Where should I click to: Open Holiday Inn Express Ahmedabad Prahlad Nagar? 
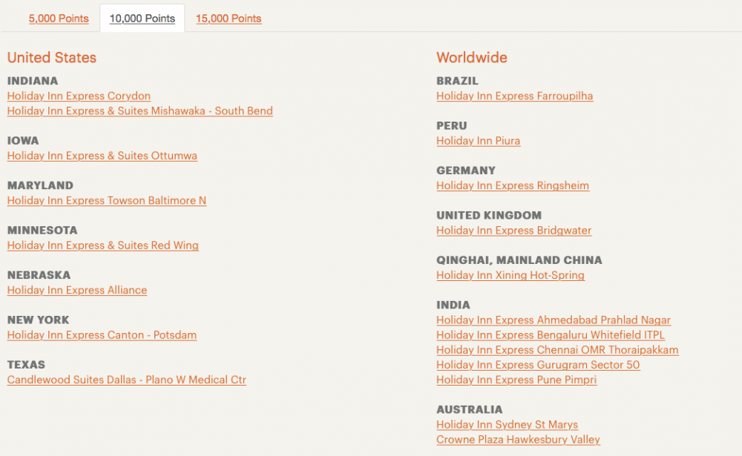tap(554, 320)
